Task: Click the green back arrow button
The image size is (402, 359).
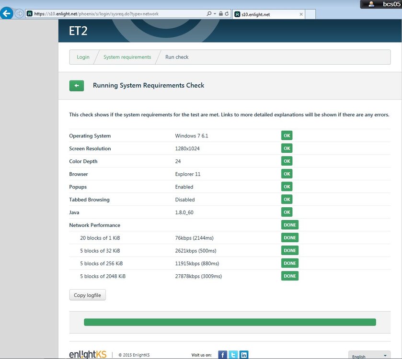Action: pyautogui.click(x=76, y=86)
